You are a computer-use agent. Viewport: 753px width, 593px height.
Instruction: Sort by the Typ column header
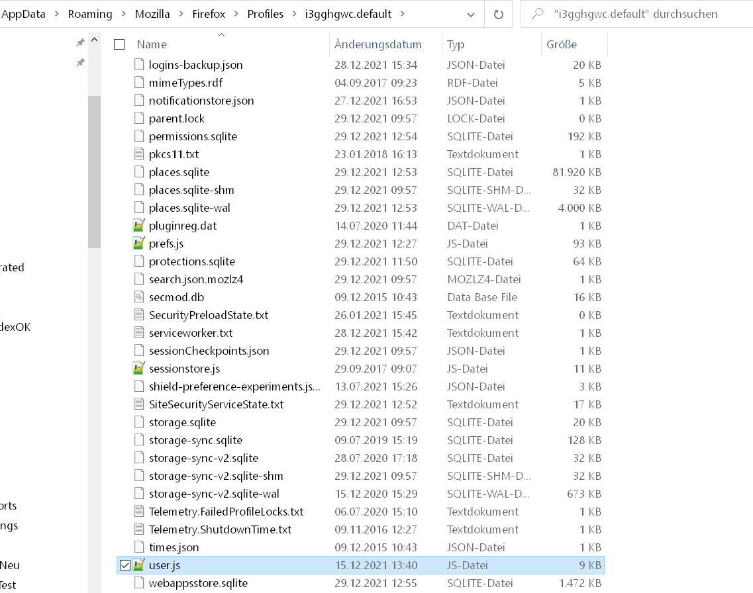(455, 44)
